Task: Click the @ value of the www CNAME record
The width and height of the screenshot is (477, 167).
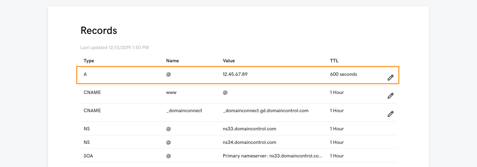Action: pyautogui.click(x=225, y=93)
